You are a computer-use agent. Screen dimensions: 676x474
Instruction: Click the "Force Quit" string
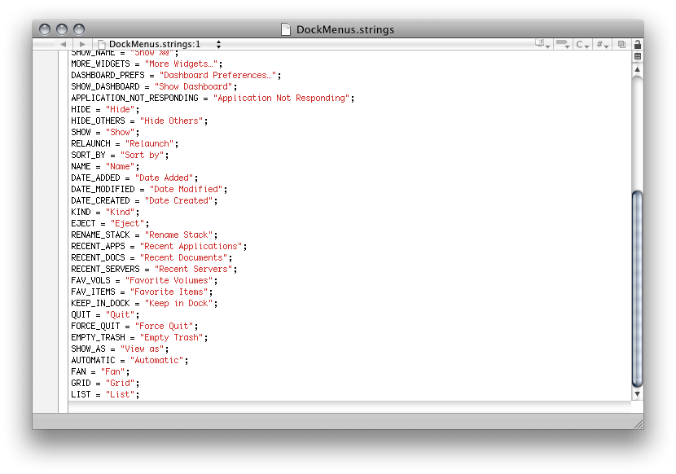(164, 326)
